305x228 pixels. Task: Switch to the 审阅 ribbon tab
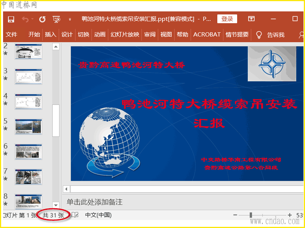tap(150, 35)
